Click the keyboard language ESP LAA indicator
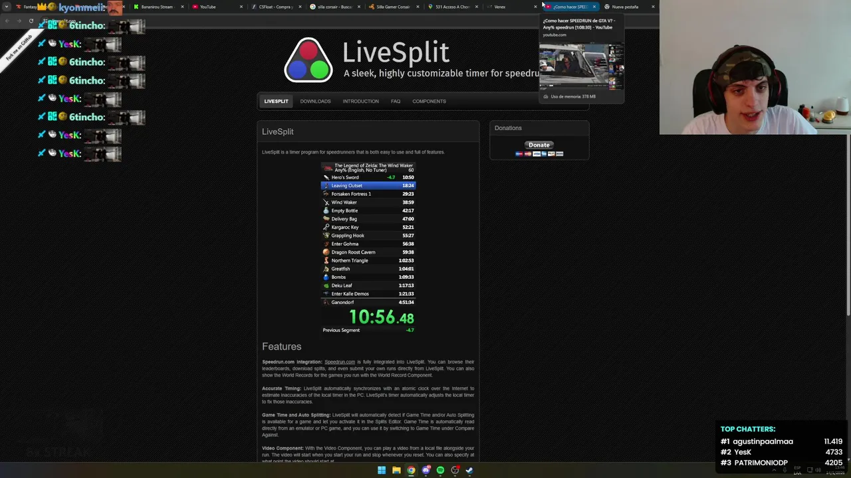 coord(797,470)
